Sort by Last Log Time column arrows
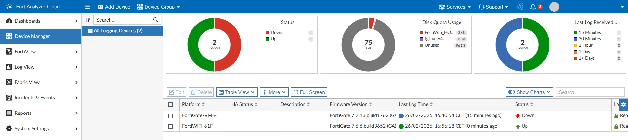The image size is (628, 140). click(431, 104)
